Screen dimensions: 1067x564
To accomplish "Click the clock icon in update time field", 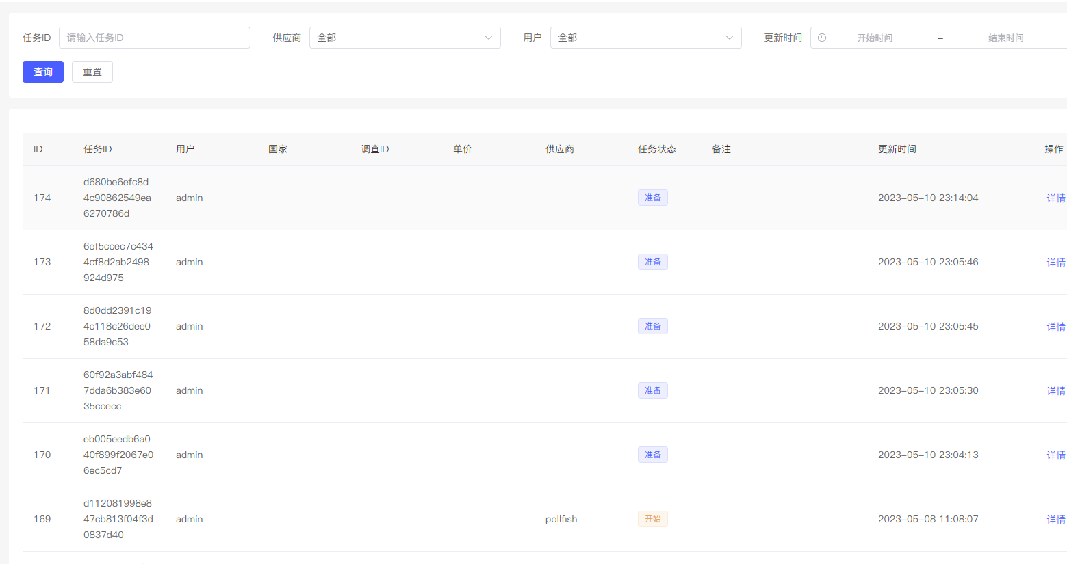I will [x=822, y=38].
